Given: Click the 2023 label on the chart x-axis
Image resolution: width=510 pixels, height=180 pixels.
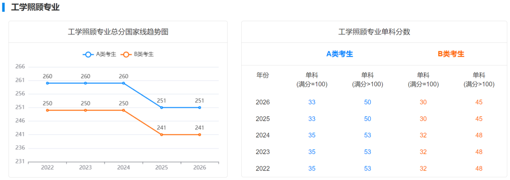Looking at the screenshot, I should tap(85, 168).
